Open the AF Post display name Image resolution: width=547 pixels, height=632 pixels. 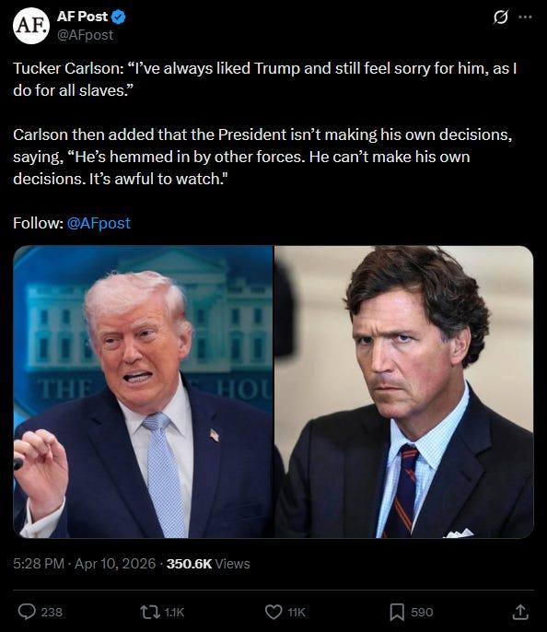tap(82, 17)
